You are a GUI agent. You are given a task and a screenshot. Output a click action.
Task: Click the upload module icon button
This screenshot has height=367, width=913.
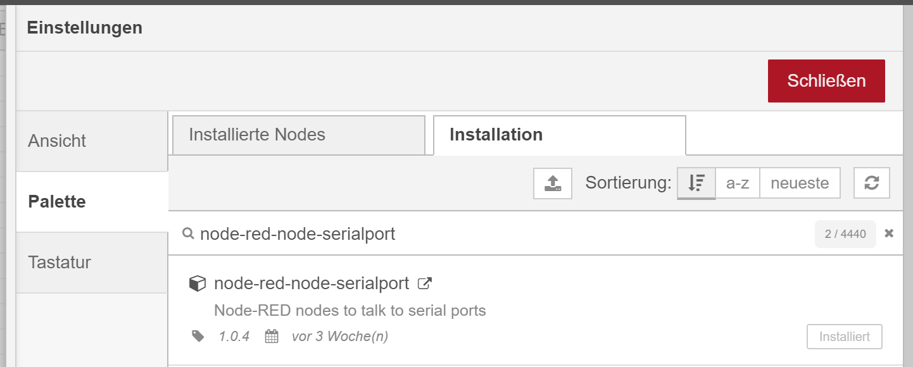tap(553, 183)
